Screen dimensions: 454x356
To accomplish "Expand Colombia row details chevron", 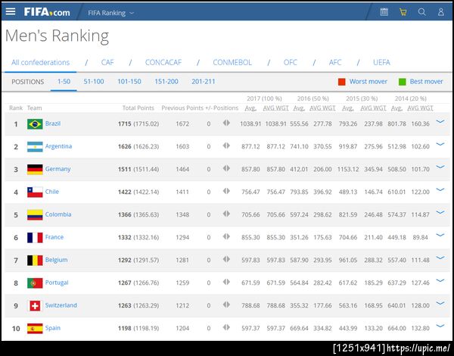I will [440, 213].
